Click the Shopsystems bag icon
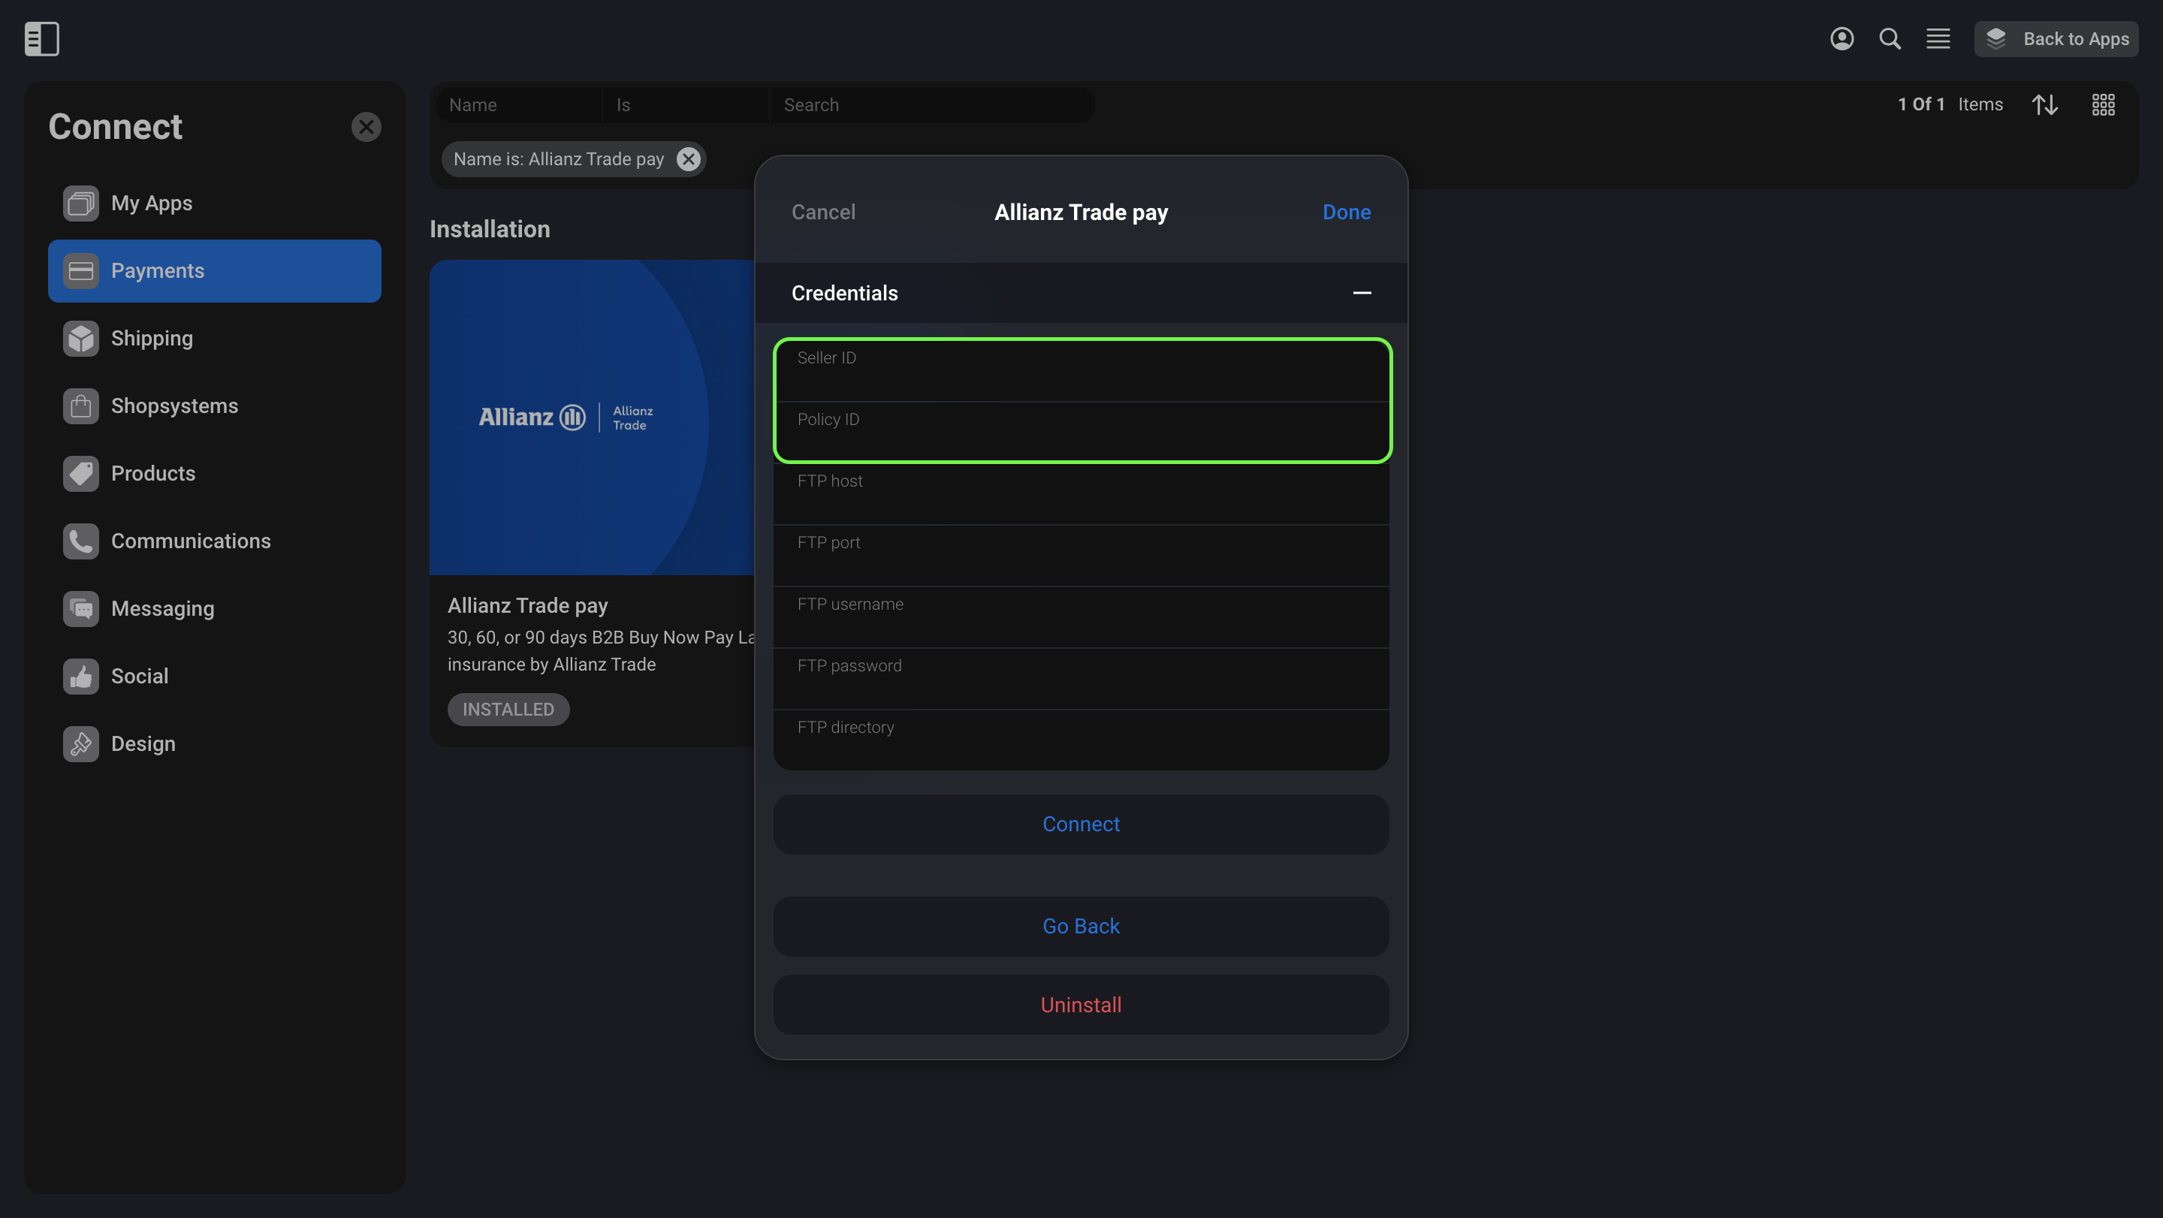The height and width of the screenshot is (1218, 2163). 80,405
